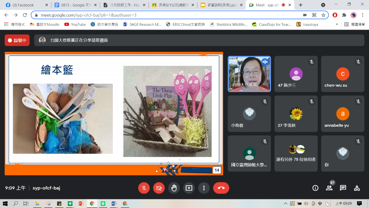This screenshot has width=369, height=208.
Task: Turn your camera back on
Action: coord(159,188)
